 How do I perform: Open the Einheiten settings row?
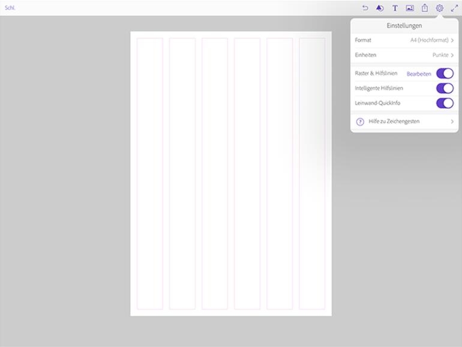point(404,55)
